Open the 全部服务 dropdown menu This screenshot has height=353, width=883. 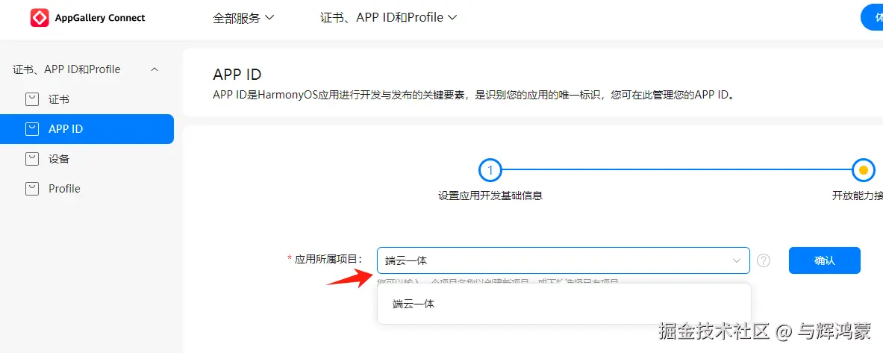pyautogui.click(x=243, y=17)
